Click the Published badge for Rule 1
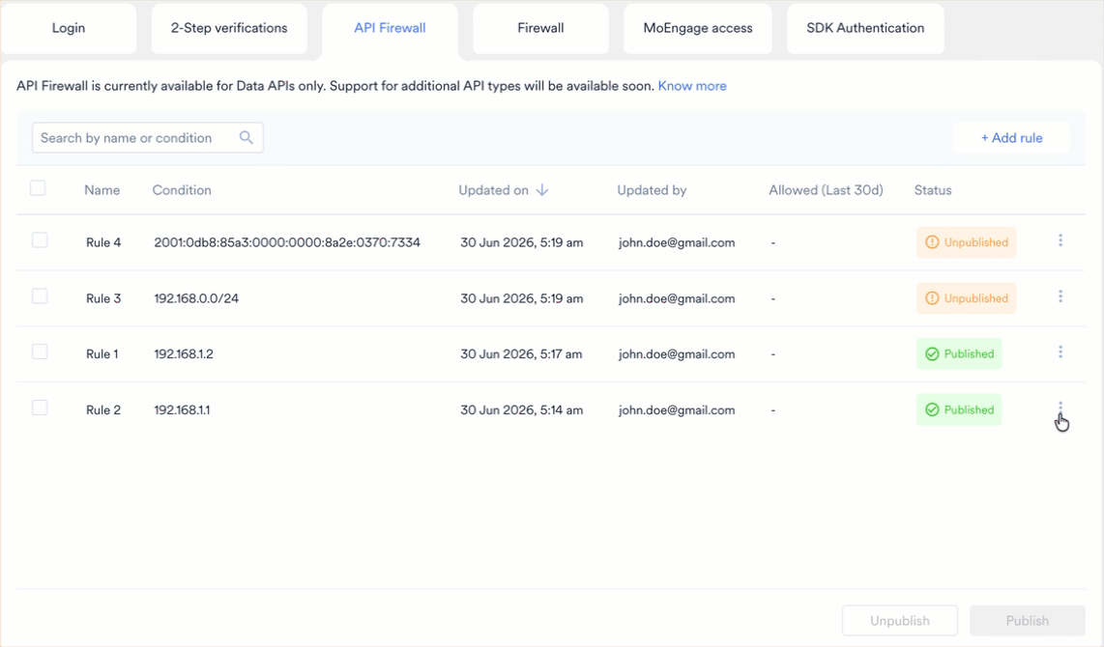 [x=959, y=353]
